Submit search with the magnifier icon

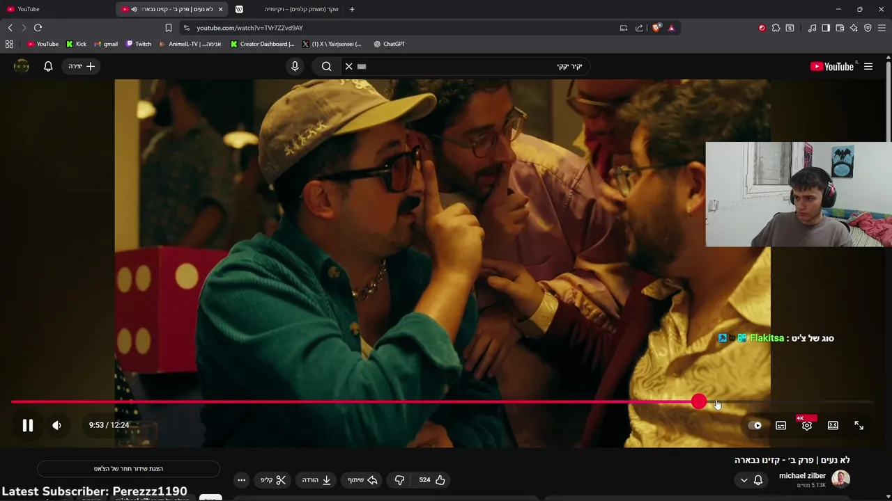point(327,66)
